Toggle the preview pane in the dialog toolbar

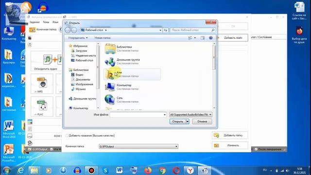coord(203,38)
